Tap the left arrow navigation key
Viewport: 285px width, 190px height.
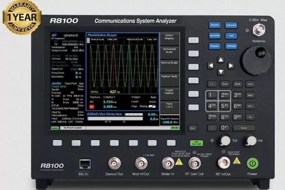[x=211, y=66]
